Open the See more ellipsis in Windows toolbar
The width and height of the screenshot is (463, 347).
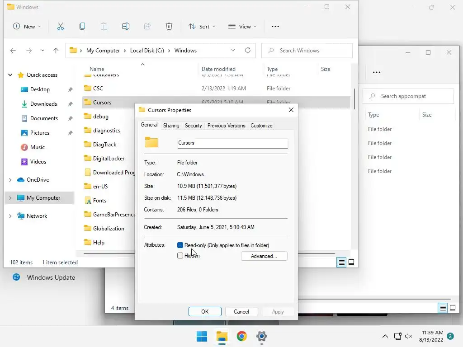click(x=275, y=27)
